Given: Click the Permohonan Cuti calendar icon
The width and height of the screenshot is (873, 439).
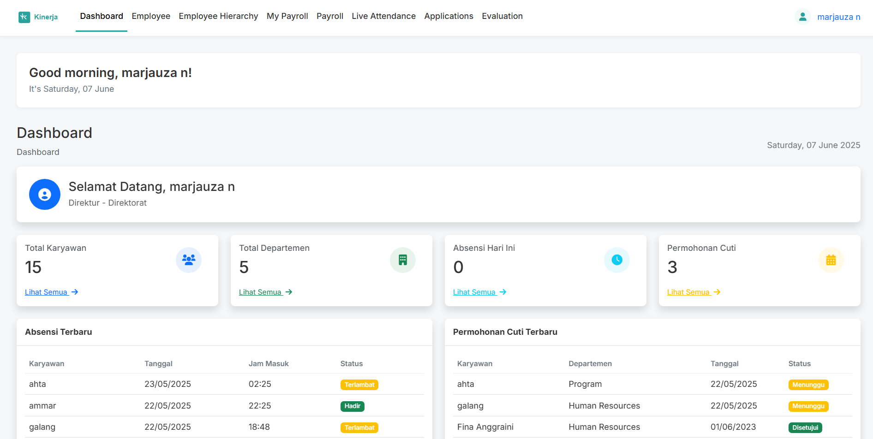Looking at the screenshot, I should pyautogui.click(x=831, y=260).
